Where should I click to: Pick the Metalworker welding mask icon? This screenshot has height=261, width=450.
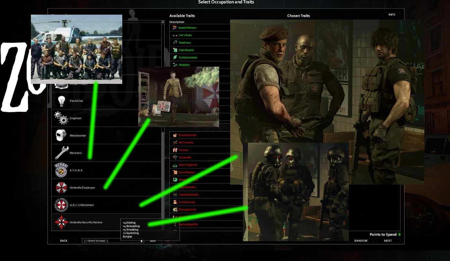pos(61,136)
